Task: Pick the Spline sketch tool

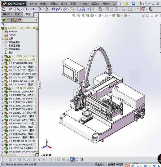Action: click(x=58, y=9)
